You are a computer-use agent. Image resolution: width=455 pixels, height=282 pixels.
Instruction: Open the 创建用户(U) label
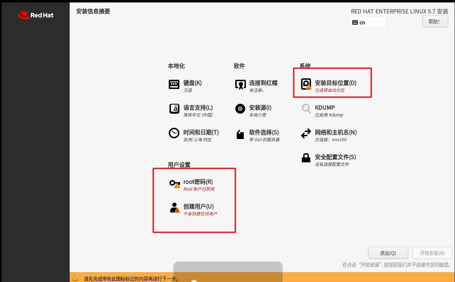[x=198, y=206]
